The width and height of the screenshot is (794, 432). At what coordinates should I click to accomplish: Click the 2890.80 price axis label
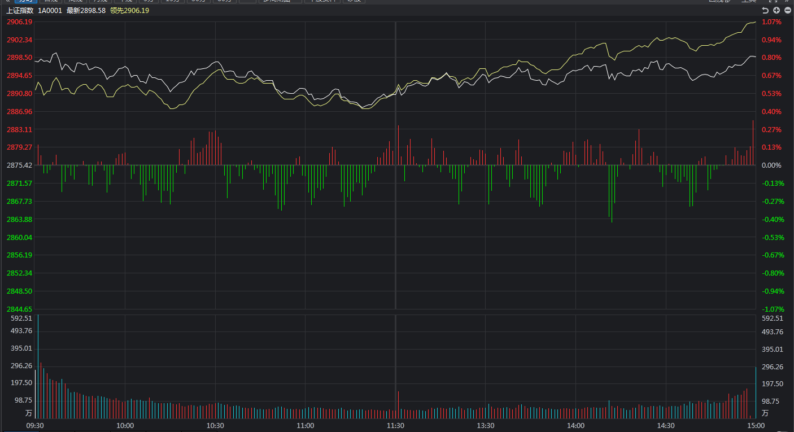19,93
